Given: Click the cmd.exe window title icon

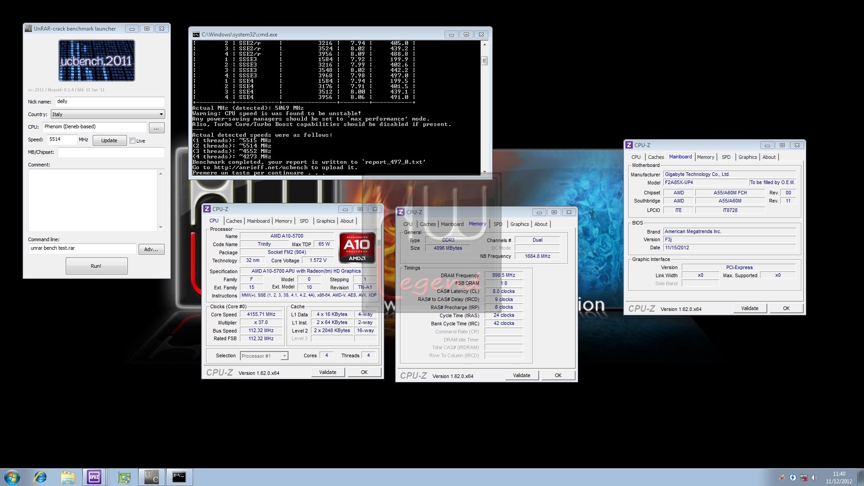Looking at the screenshot, I should [x=196, y=35].
